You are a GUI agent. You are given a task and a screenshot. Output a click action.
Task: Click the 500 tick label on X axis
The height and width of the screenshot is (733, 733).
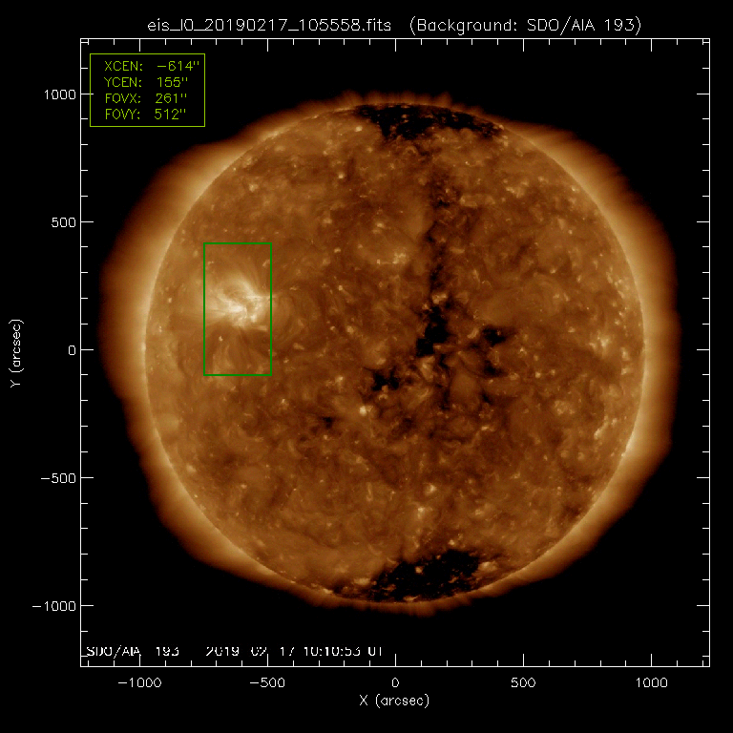[x=523, y=683]
